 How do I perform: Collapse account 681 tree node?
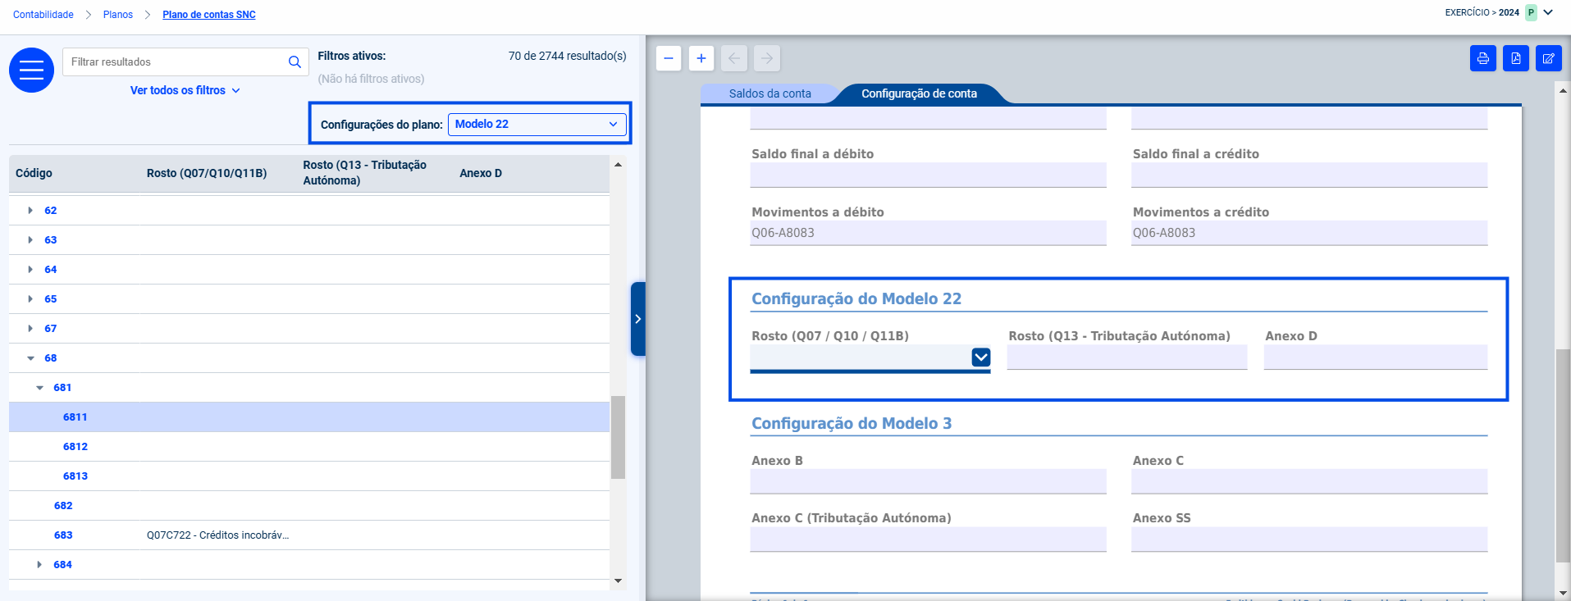39,388
